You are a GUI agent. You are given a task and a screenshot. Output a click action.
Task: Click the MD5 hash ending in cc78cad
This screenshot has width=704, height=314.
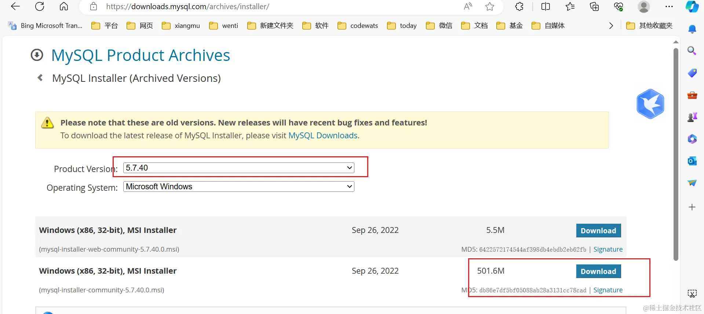tap(533, 291)
